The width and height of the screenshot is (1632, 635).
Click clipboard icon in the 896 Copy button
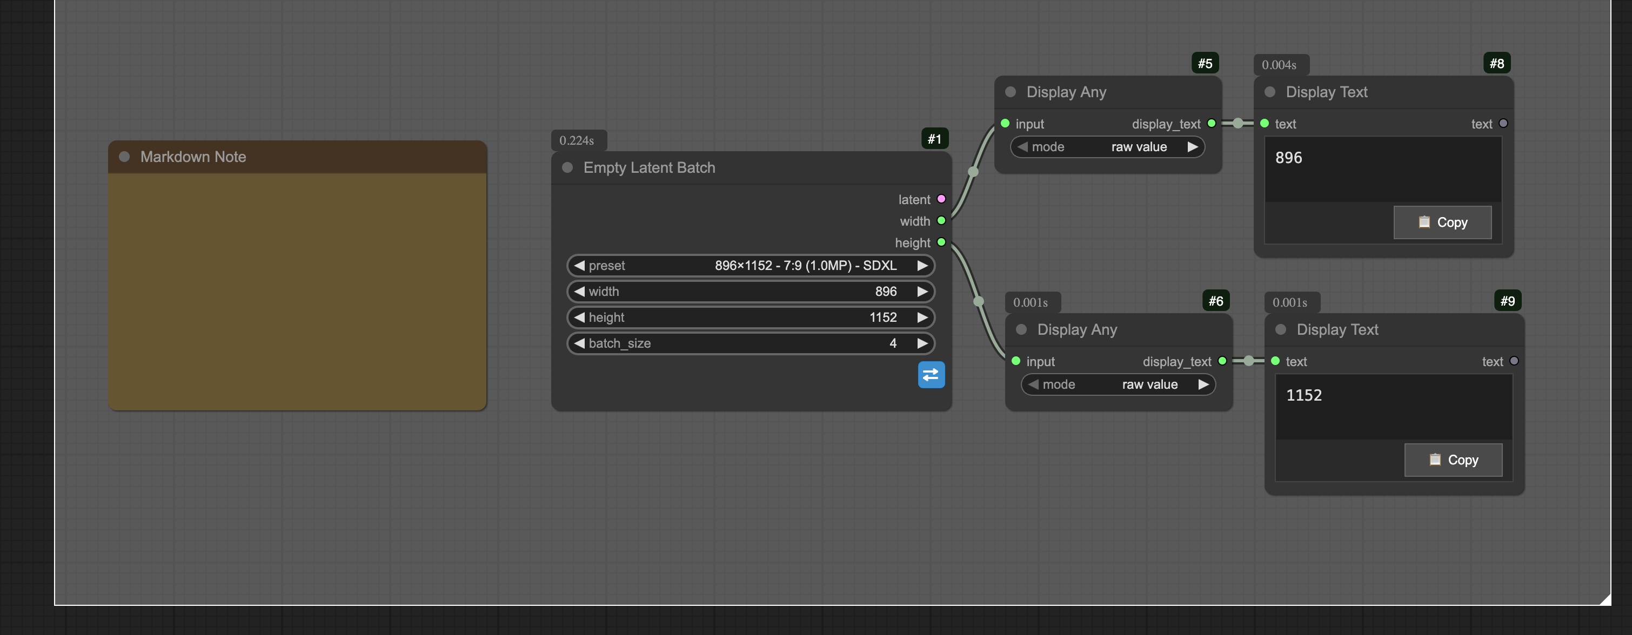(1423, 222)
